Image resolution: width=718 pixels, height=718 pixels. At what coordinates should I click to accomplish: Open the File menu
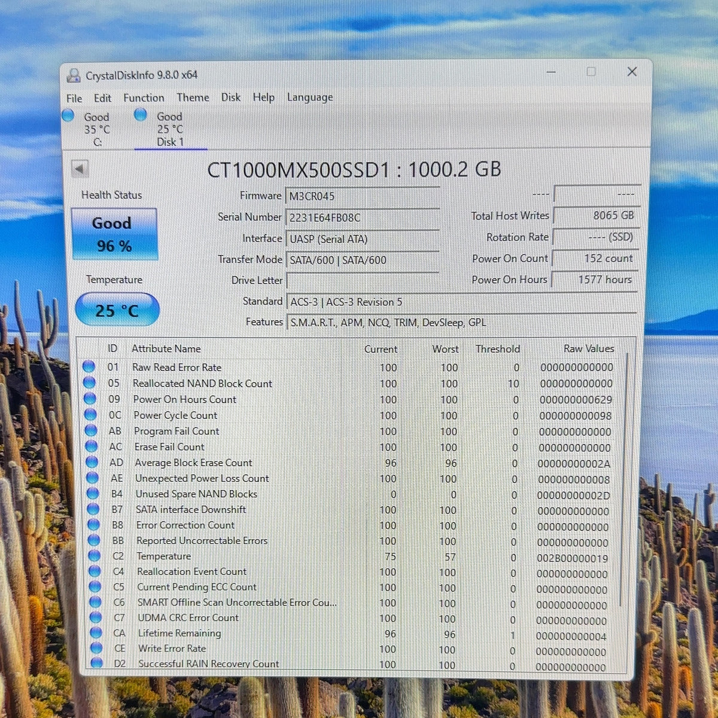pos(74,98)
